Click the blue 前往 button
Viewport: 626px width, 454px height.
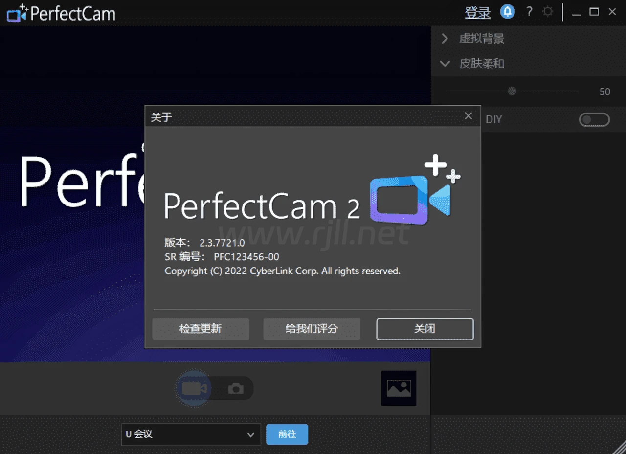(287, 434)
